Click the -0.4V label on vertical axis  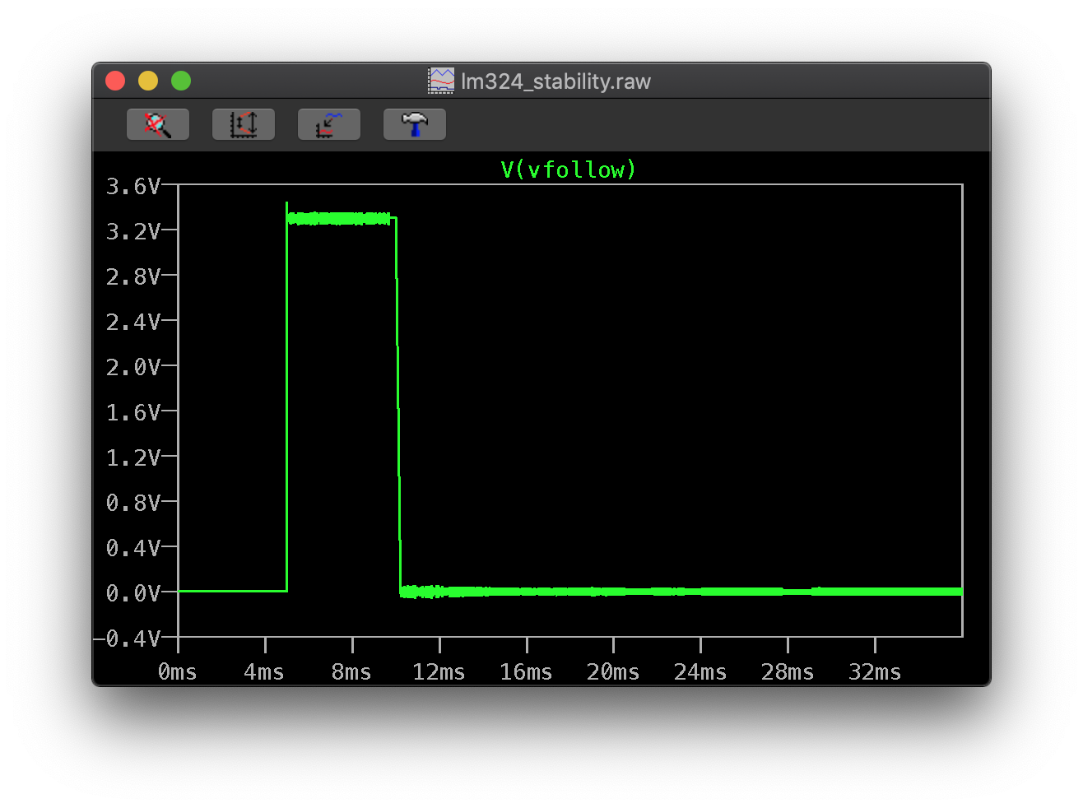(128, 639)
